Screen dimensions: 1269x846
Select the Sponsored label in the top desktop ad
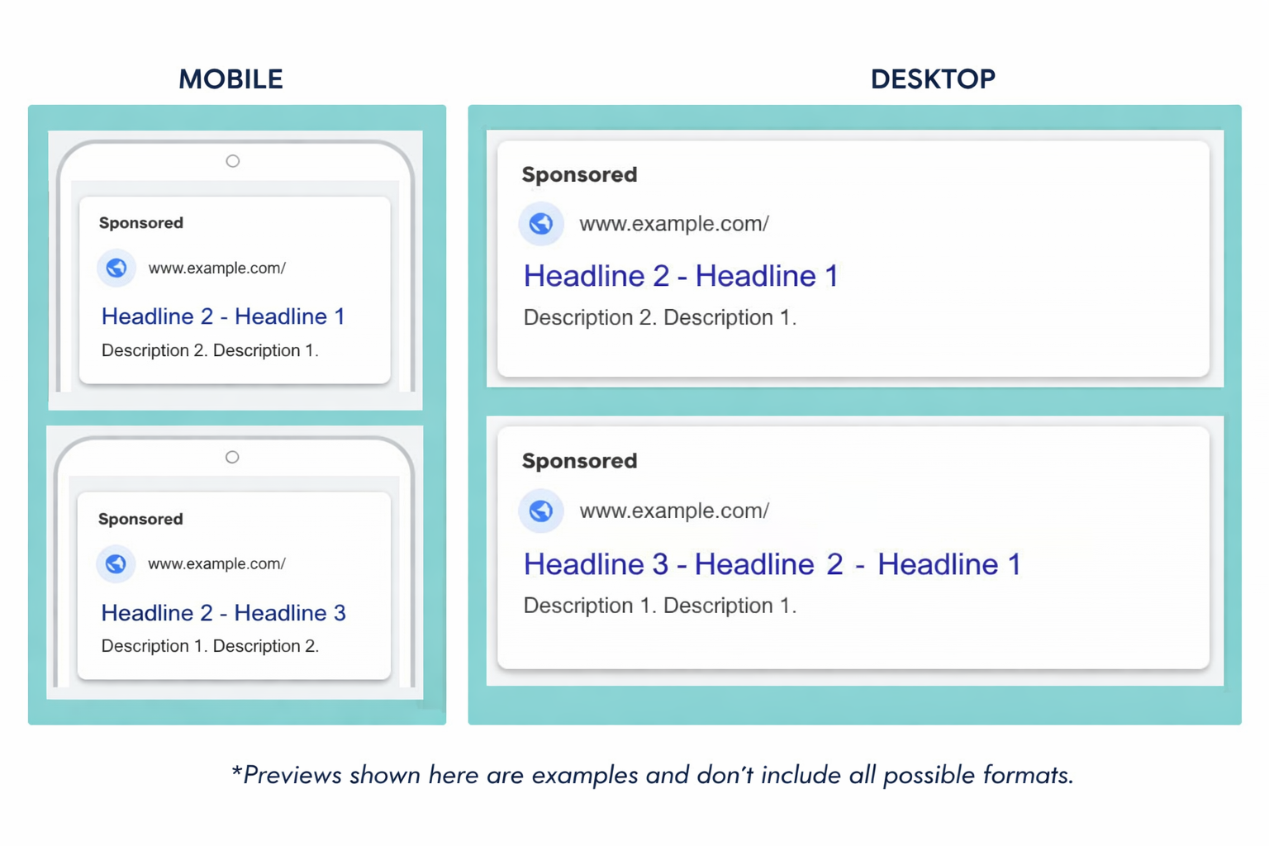point(579,174)
